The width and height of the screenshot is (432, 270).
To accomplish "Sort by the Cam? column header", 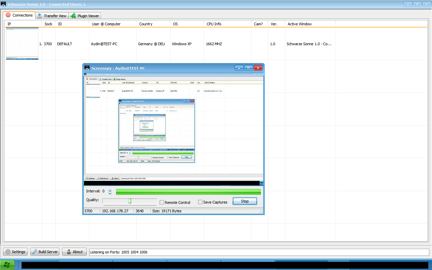I will (x=260, y=24).
